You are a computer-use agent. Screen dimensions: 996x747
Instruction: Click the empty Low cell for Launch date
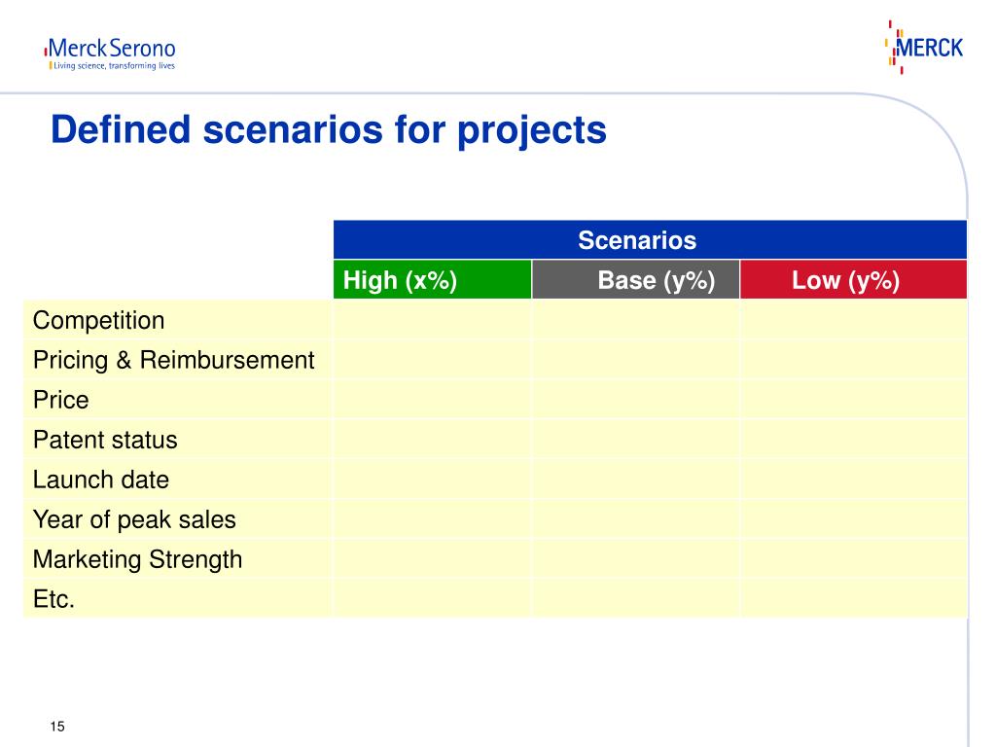pyautogui.click(x=853, y=480)
